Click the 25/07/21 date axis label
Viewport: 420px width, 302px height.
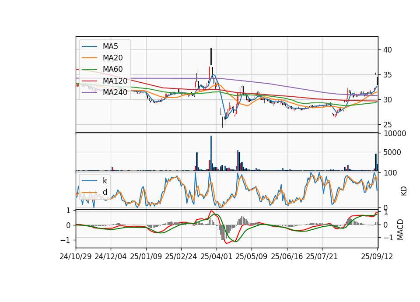click(322, 256)
